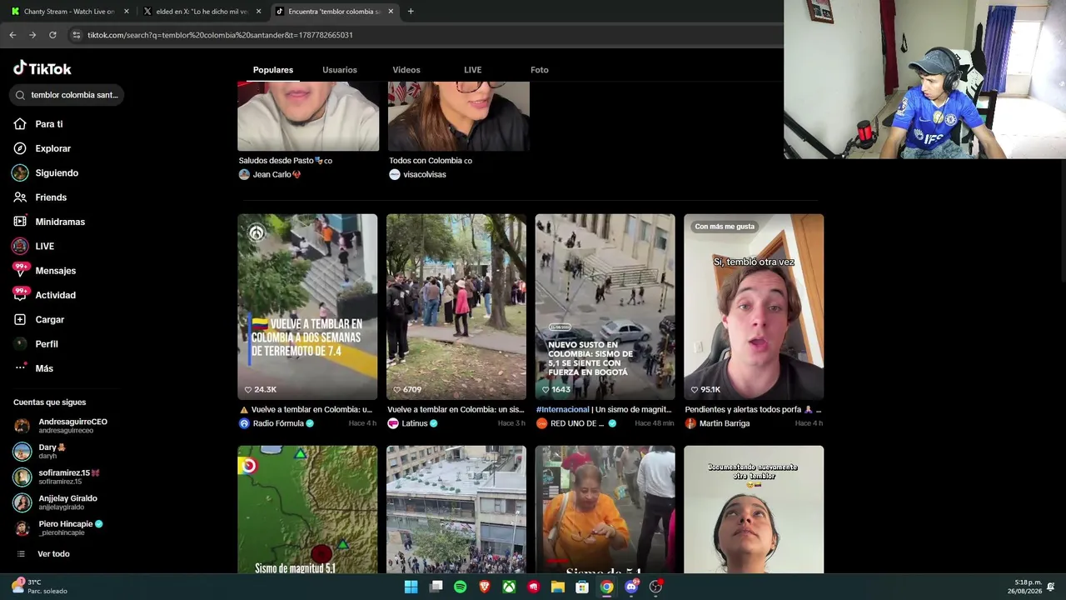
Task: Open the Mensajes messages icon
Action: 20,271
